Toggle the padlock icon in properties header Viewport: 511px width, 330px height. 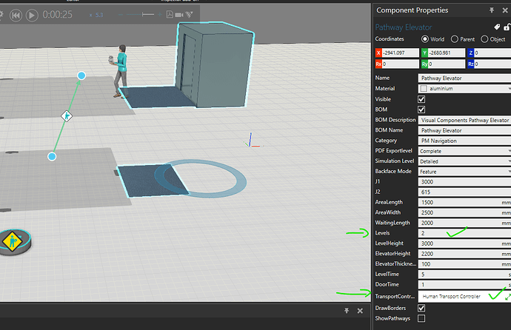click(x=506, y=27)
